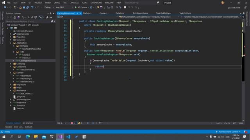Click the refresh browser icon beside IIS Express
Screen dimensions: 250x140
[x=91, y=7]
